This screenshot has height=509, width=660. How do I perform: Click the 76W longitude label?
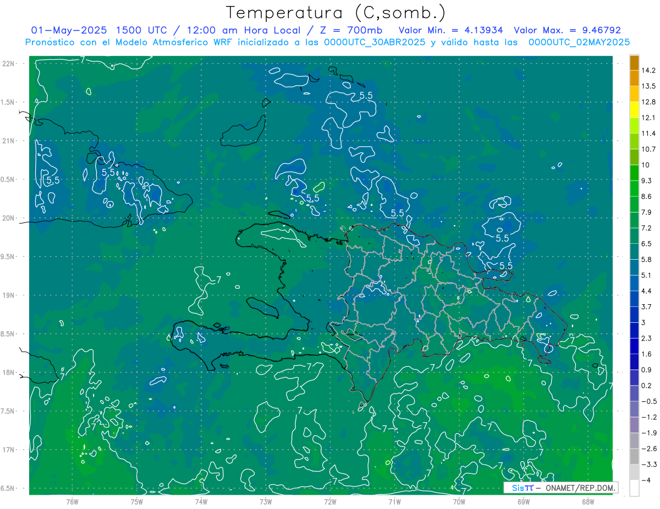[x=72, y=501]
